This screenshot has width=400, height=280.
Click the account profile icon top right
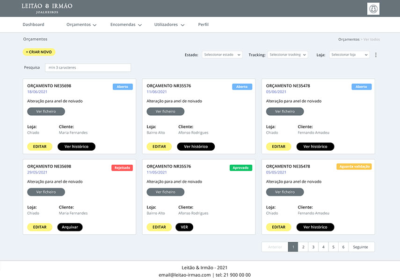[373, 8]
